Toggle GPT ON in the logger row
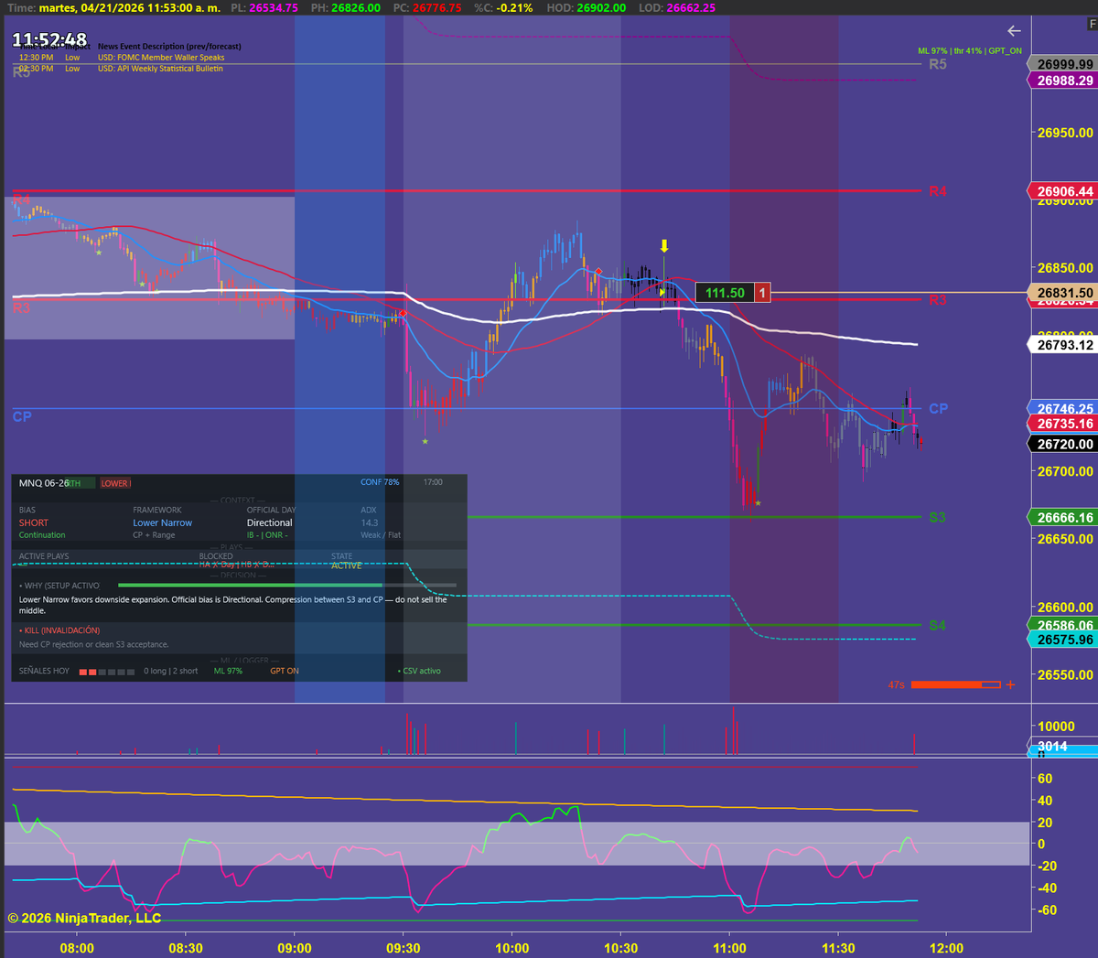 pos(284,671)
